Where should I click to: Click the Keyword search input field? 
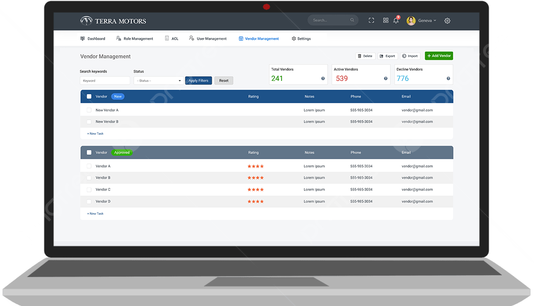[105, 81]
